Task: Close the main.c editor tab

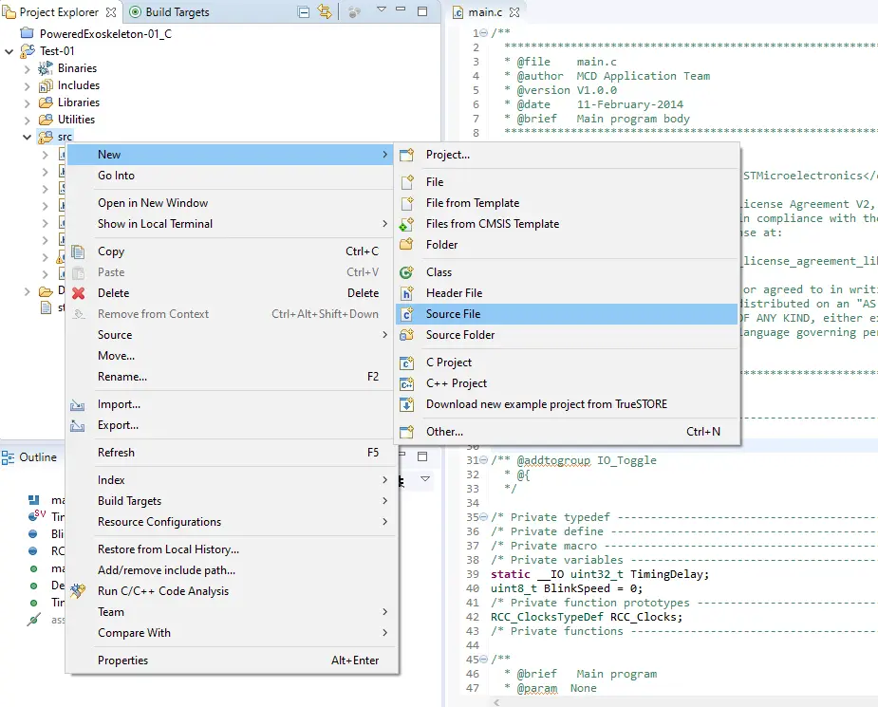Action: (514, 12)
